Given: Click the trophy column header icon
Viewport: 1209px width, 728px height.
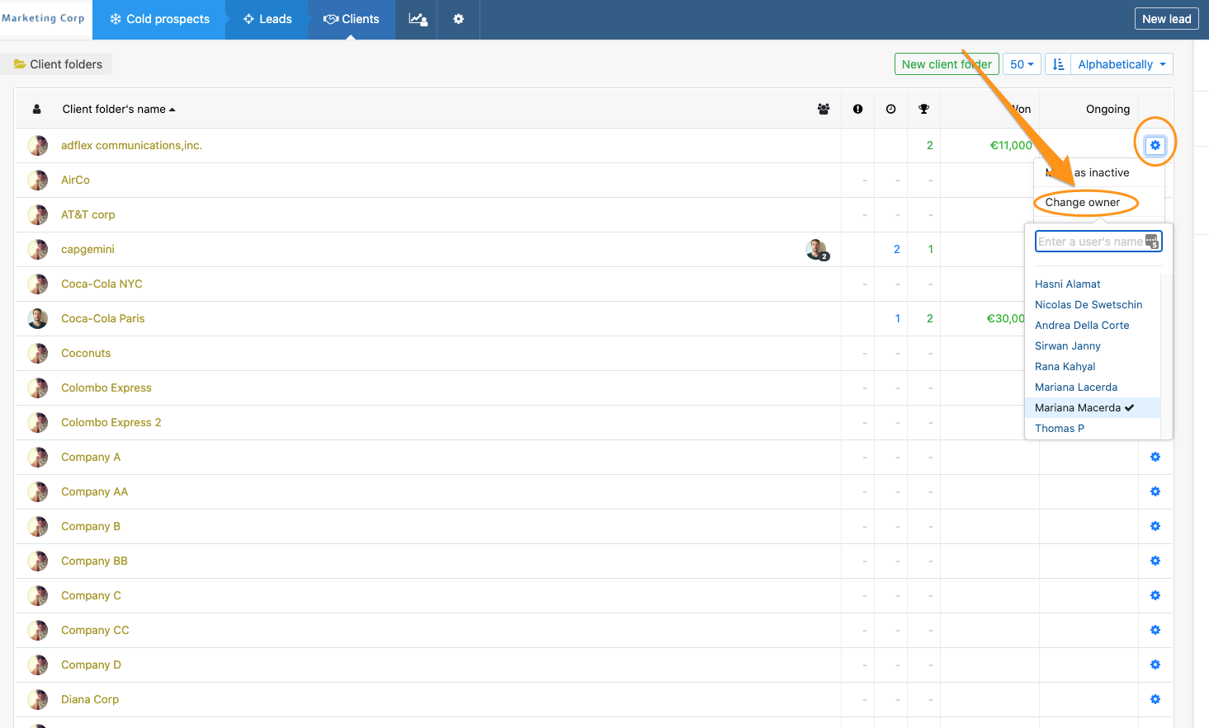Looking at the screenshot, I should (923, 108).
